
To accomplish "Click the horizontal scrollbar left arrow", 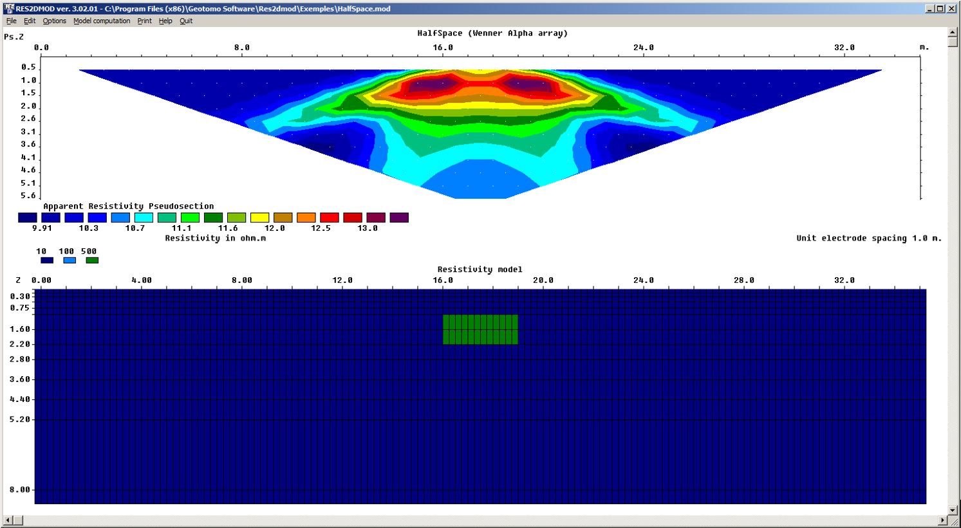I will click(8, 520).
